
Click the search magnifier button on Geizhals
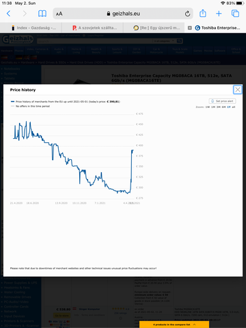180,41
